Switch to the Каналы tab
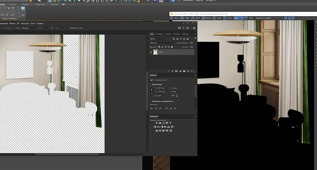The width and height of the screenshot is (317, 170). coord(168,34)
